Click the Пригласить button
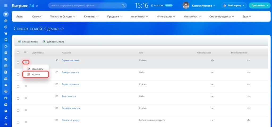Image resolution: width=272 pixels, height=127 pixels. (x=259, y=5)
